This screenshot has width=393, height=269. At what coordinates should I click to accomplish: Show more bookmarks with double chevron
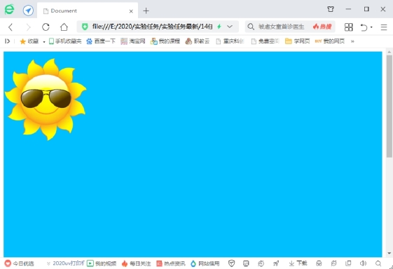click(x=352, y=41)
